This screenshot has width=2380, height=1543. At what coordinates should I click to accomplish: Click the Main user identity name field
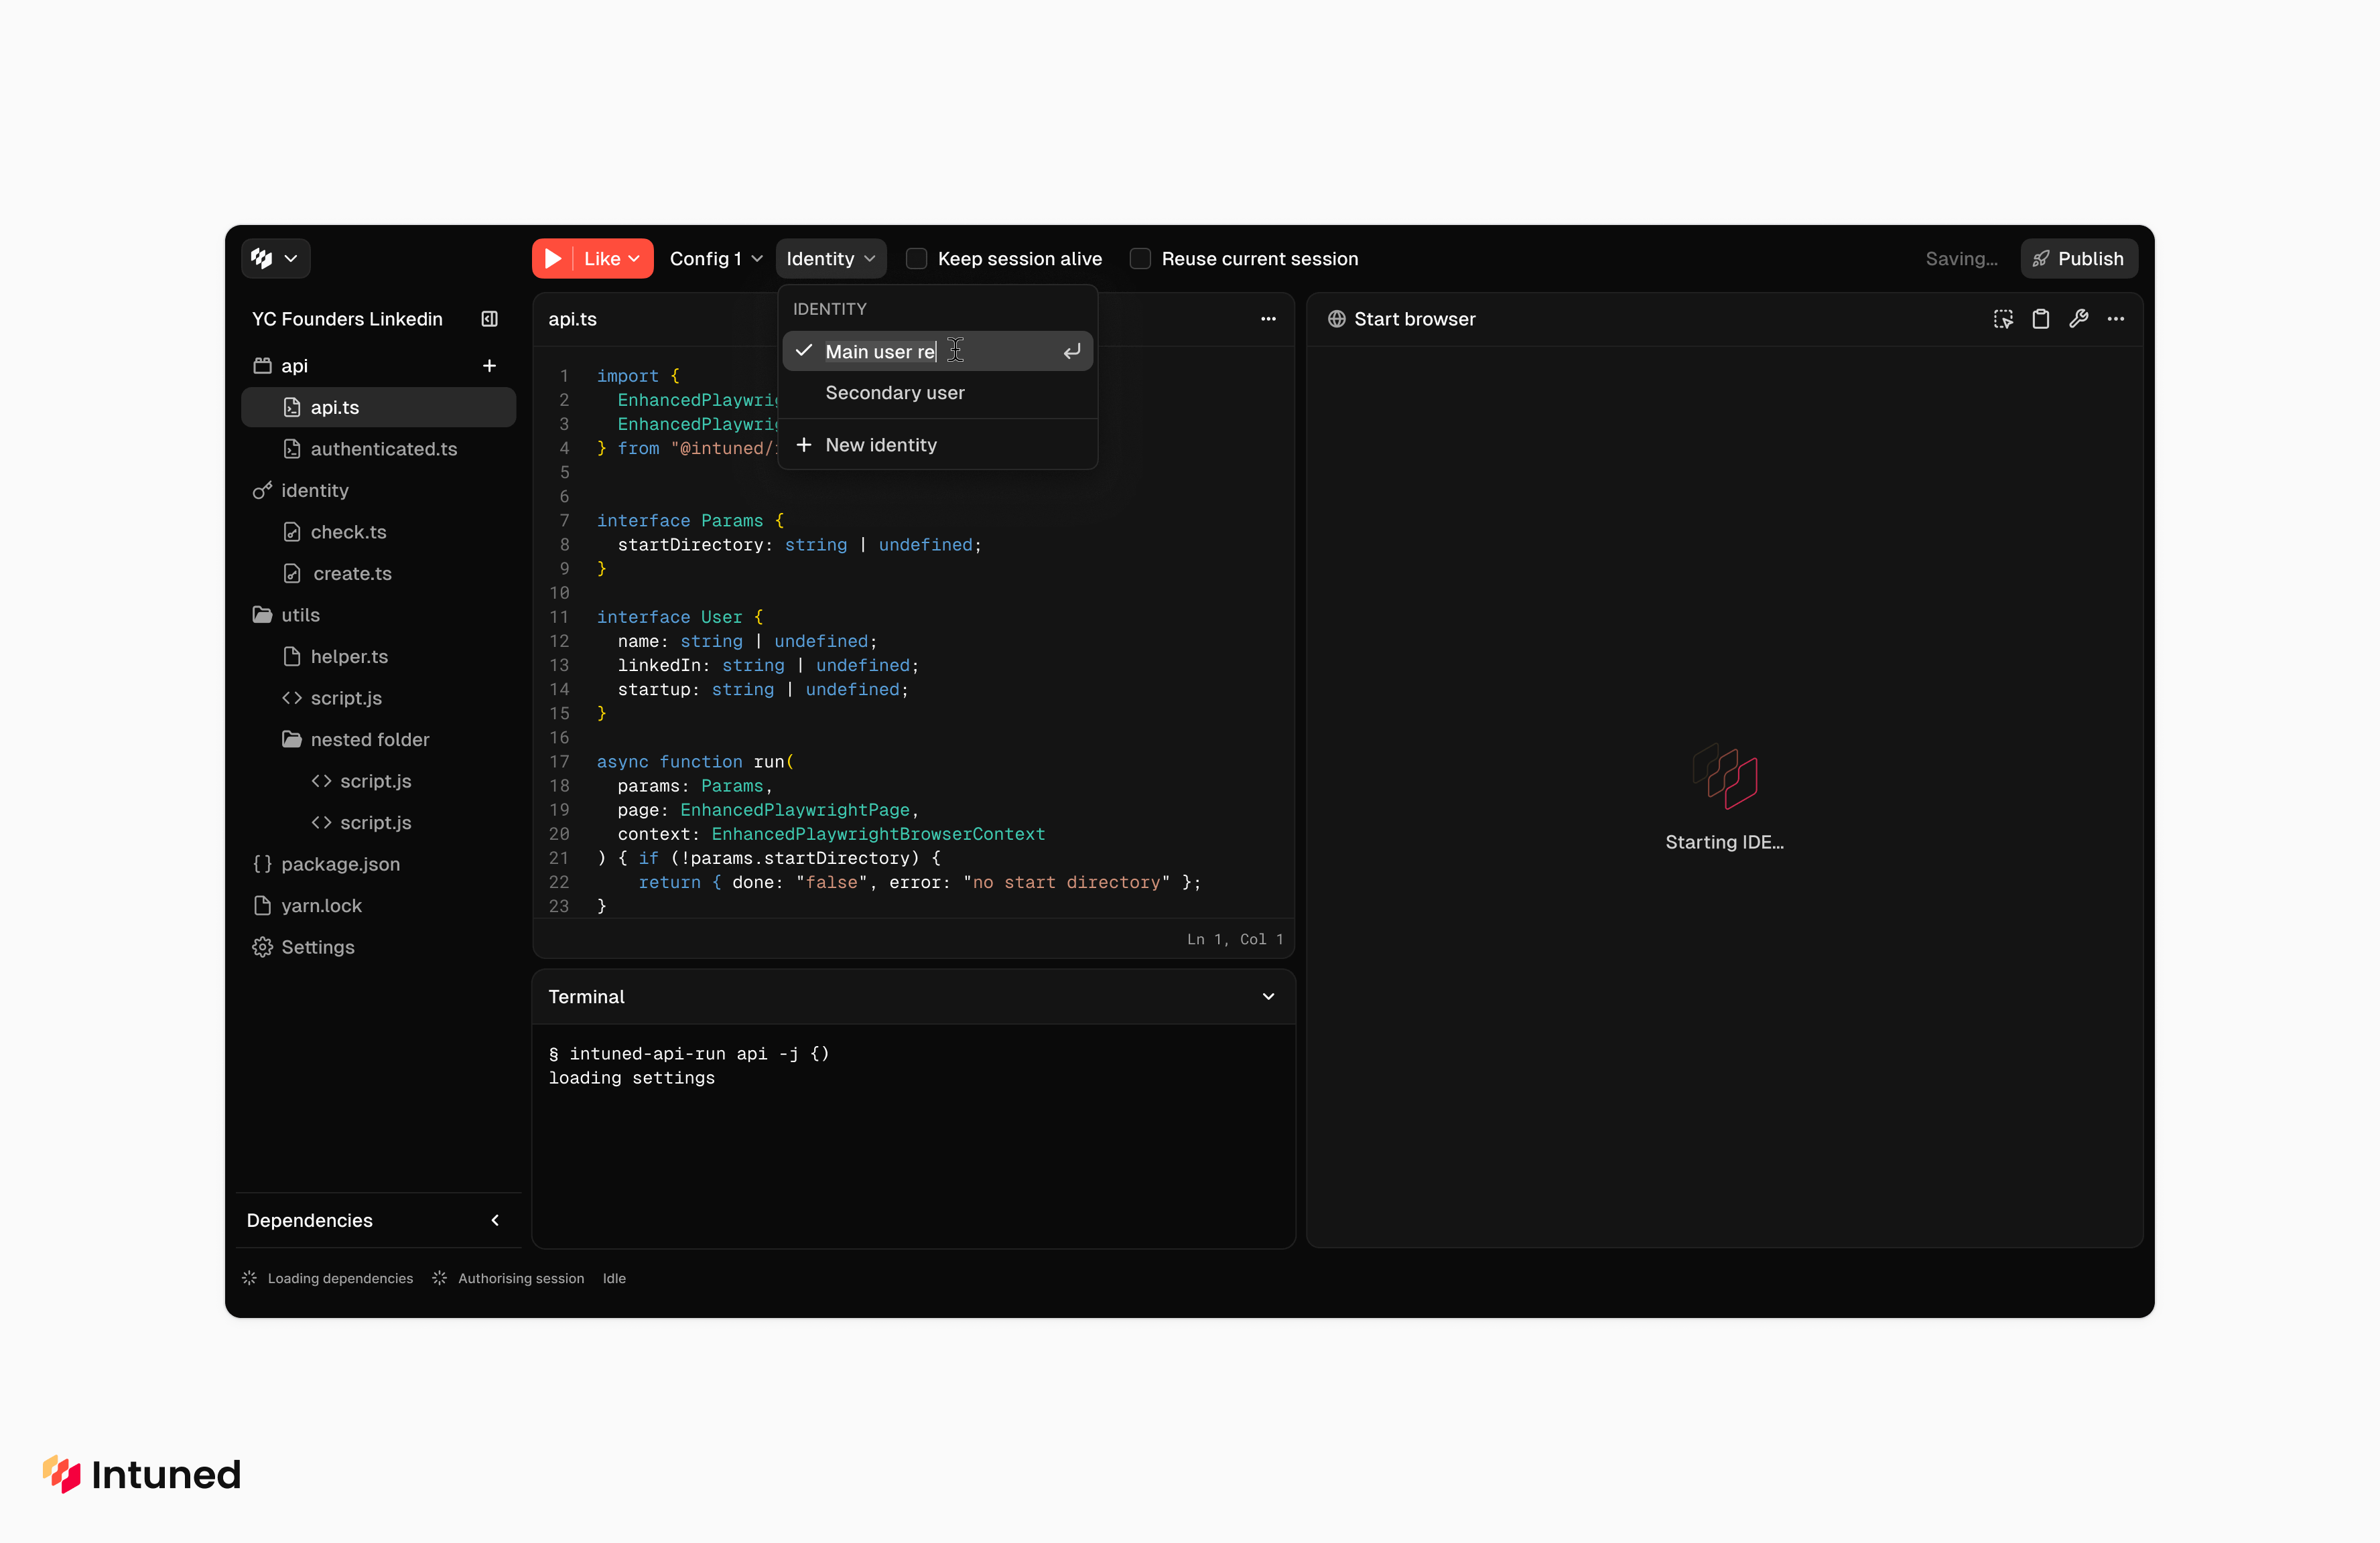click(881, 352)
